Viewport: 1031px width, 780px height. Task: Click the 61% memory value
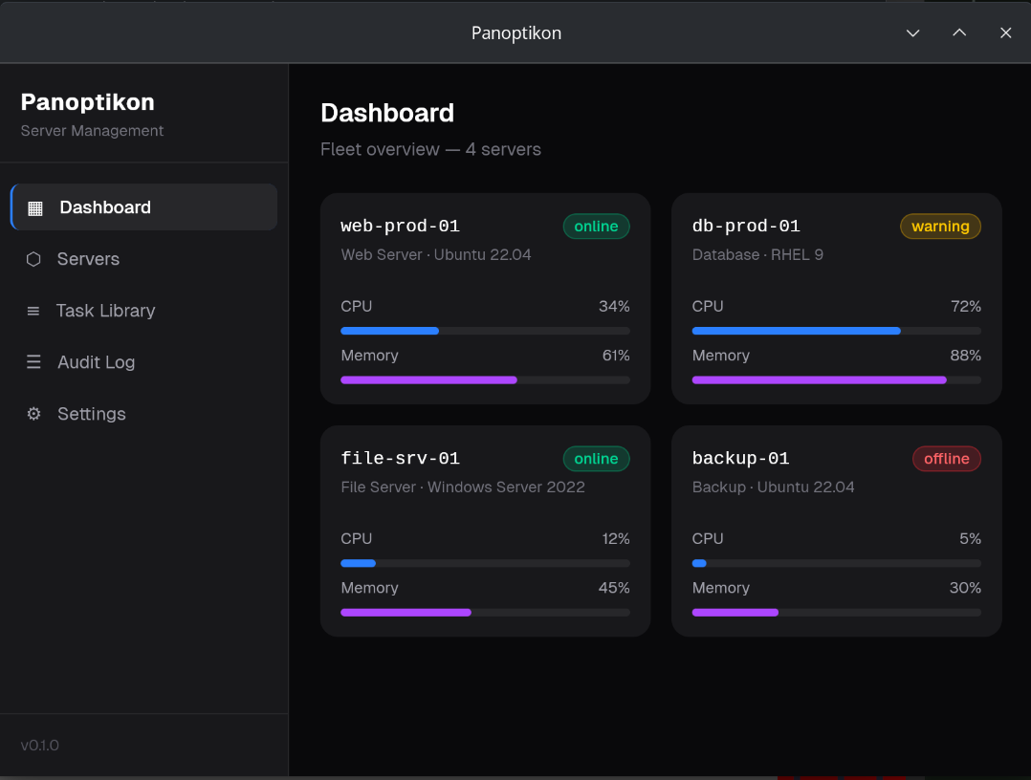(x=616, y=356)
